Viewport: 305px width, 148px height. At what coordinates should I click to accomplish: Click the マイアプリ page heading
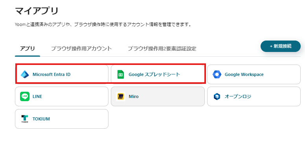[37, 11]
